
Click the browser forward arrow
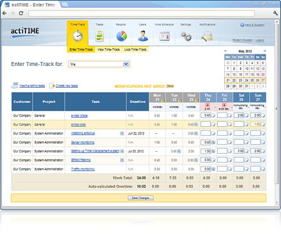click(13, 13)
